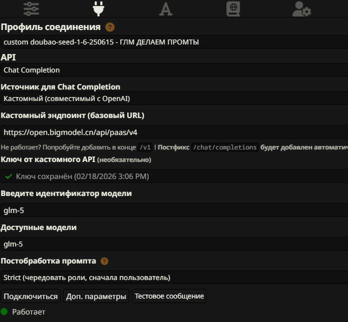Image resolution: width=348 pixels, height=322 pixels.
Task: Focus the model identifier input field
Action: point(174,210)
